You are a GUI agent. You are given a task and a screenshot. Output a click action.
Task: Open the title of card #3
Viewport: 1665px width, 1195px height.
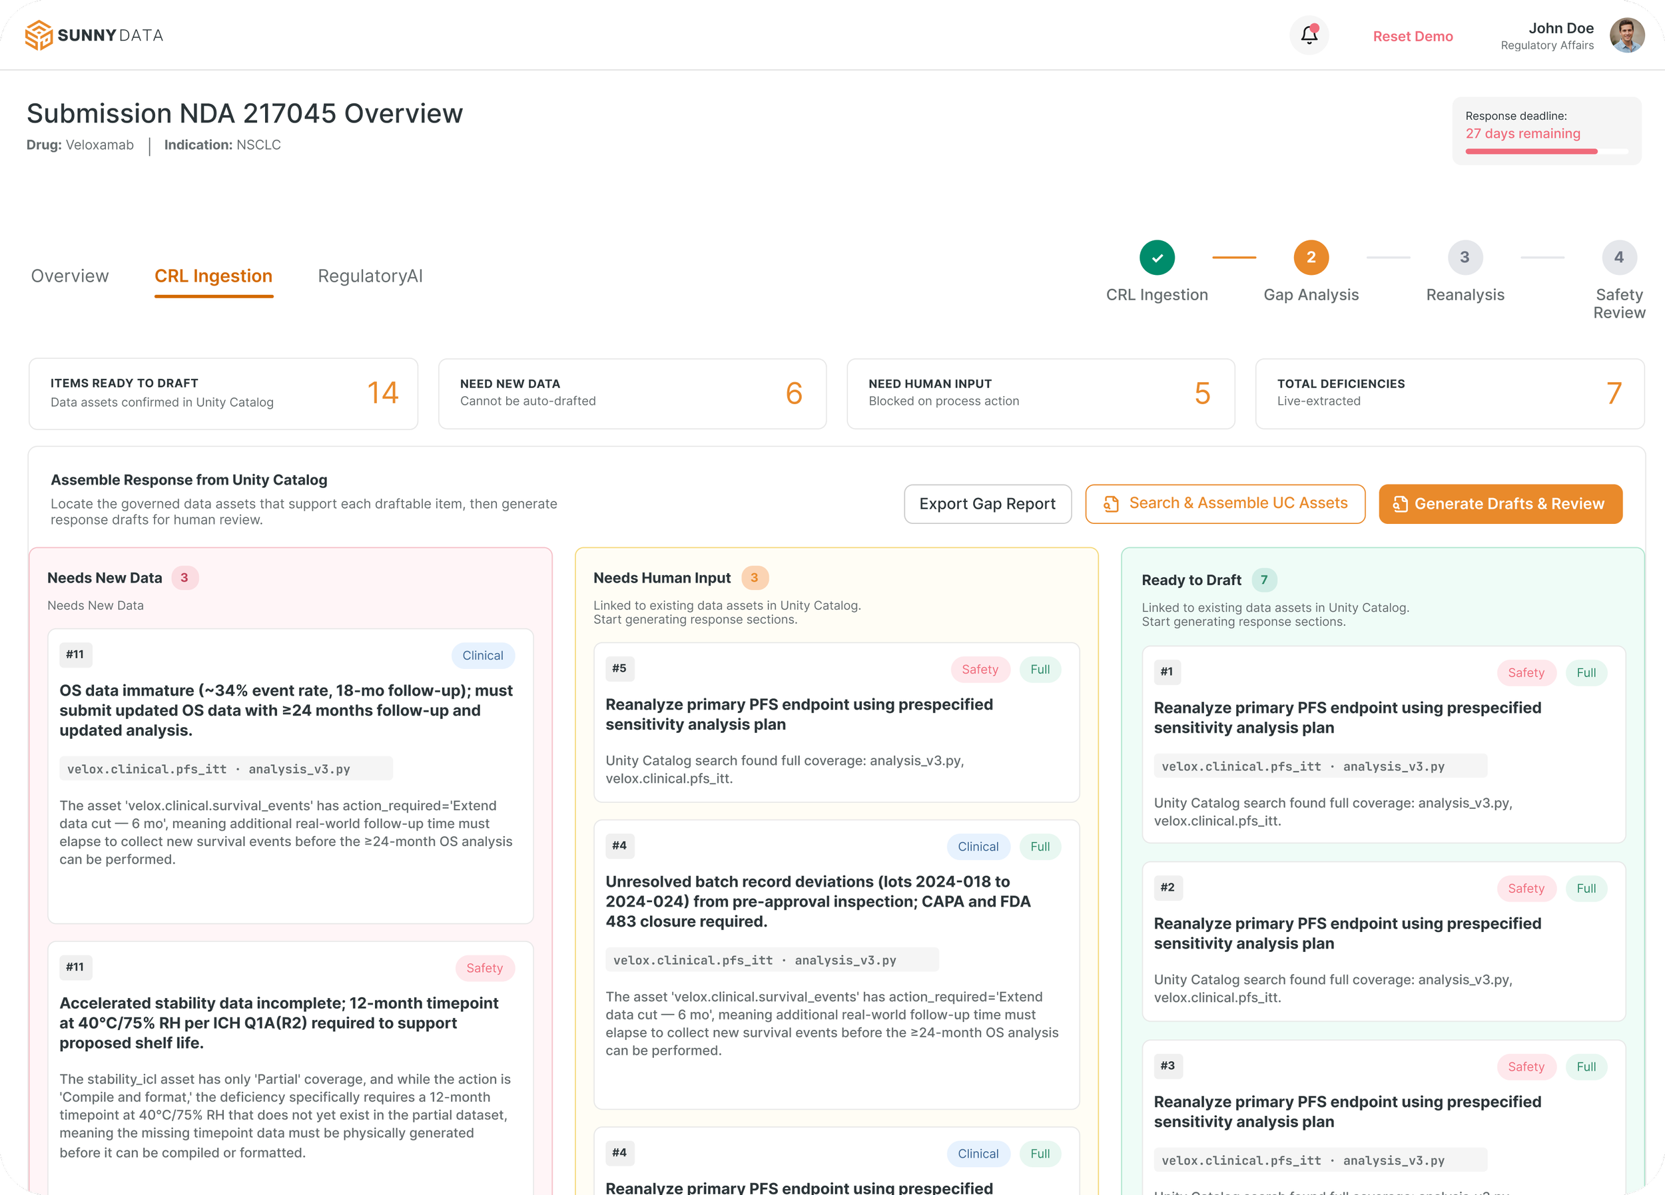1347,1112
